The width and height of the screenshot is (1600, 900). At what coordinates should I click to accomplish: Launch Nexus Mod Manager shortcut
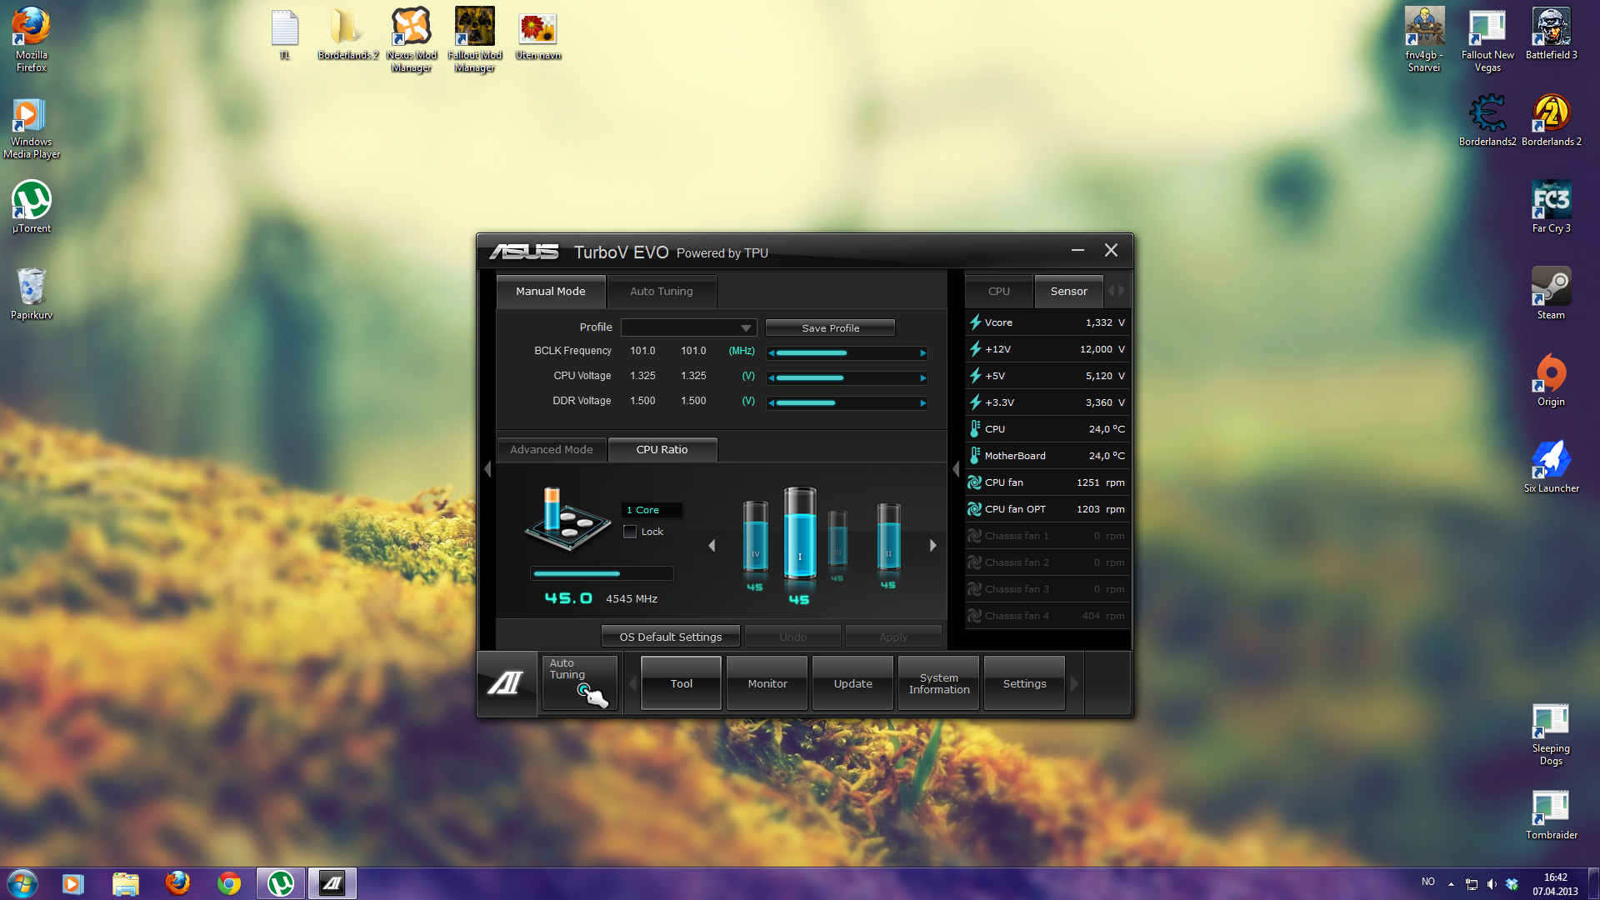411,39
